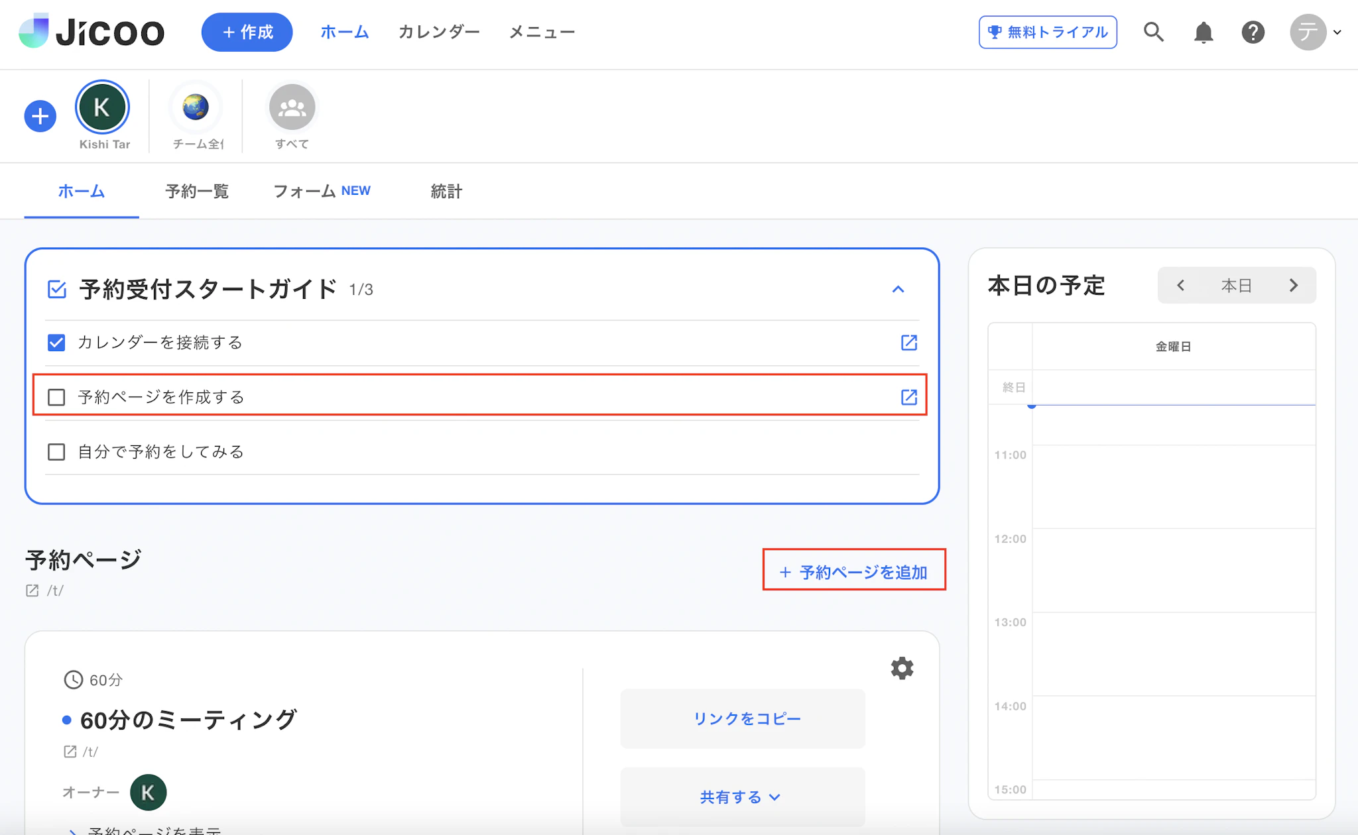Viewport: 1358px width, 835px height.
Task: Check the 自分で予約をしてみる checkbox
Action: [x=56, y=452]
